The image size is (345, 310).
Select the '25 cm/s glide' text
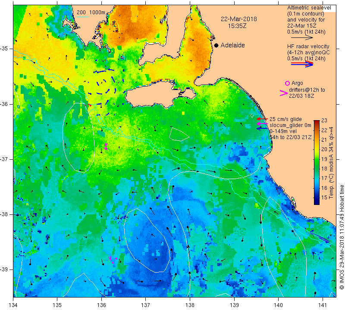click(x=285, y=119)
